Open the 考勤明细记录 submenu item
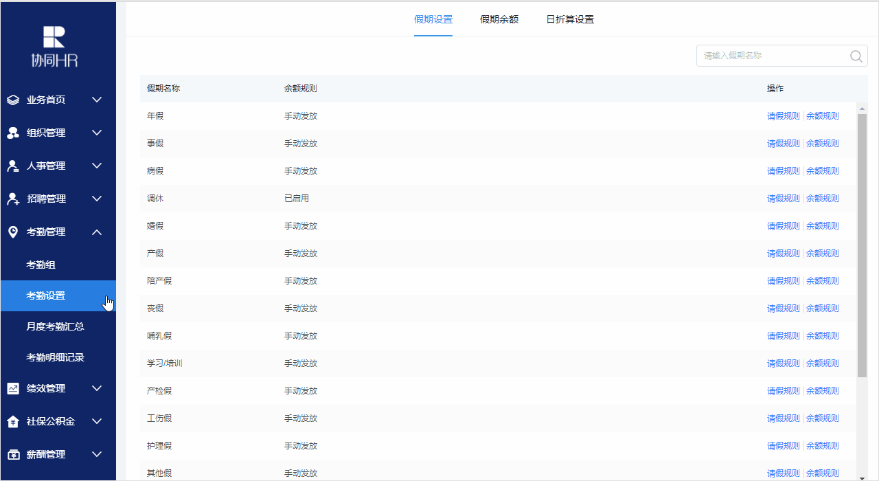 point(58,357)
